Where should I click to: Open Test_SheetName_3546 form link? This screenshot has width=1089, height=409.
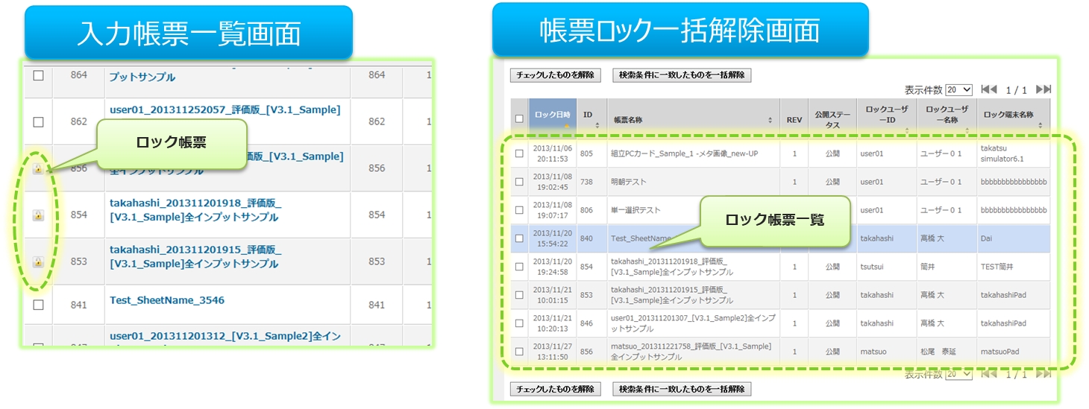(x=167, y=300)
